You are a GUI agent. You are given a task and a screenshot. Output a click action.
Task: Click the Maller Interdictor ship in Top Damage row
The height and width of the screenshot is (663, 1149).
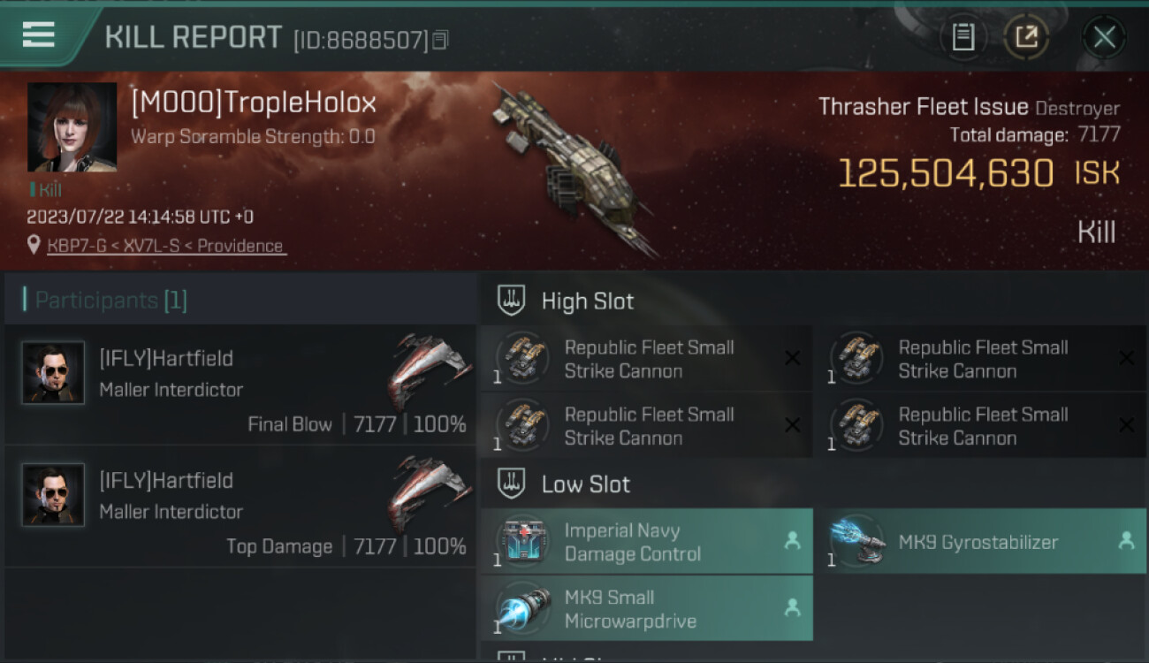tap(428, 492)
